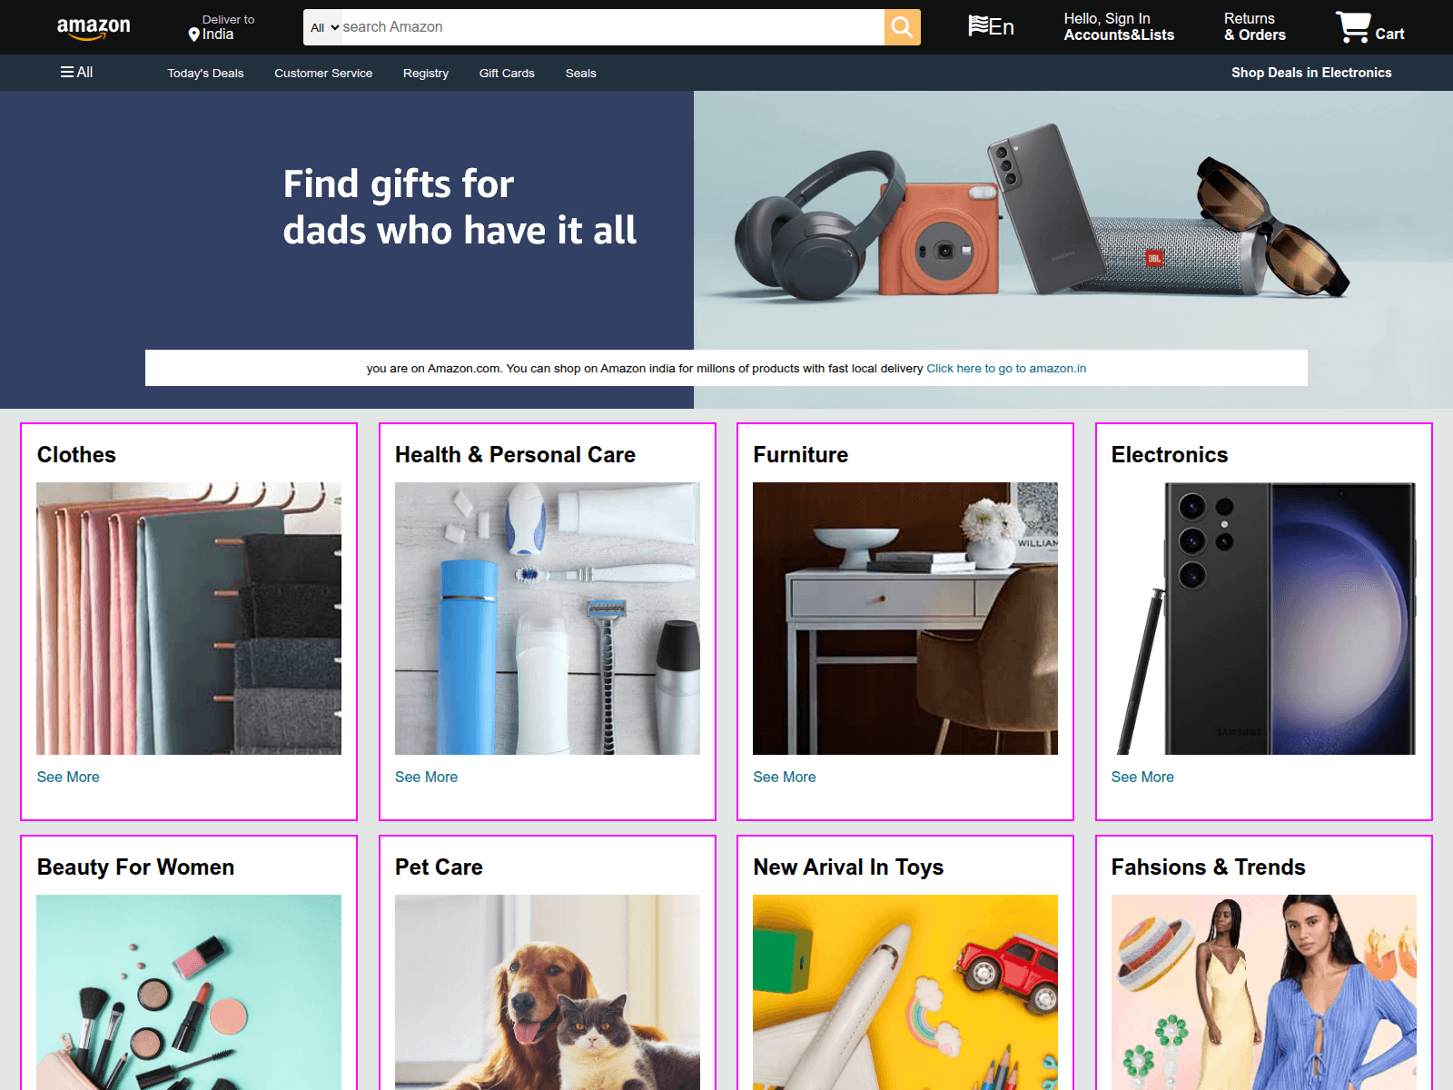Focus the search Amazon text field
This screenshot has width=1453, height=1090.
coord(612,27)
